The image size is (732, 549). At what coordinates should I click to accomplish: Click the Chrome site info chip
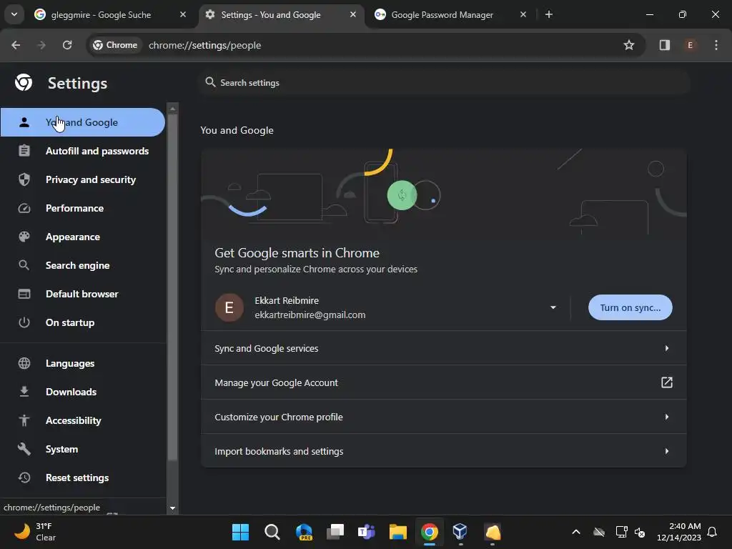(115, 45)
